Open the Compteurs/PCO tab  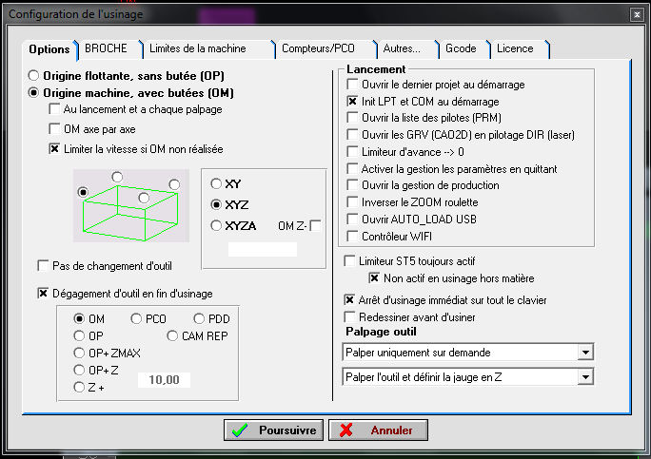click(320, 48)
